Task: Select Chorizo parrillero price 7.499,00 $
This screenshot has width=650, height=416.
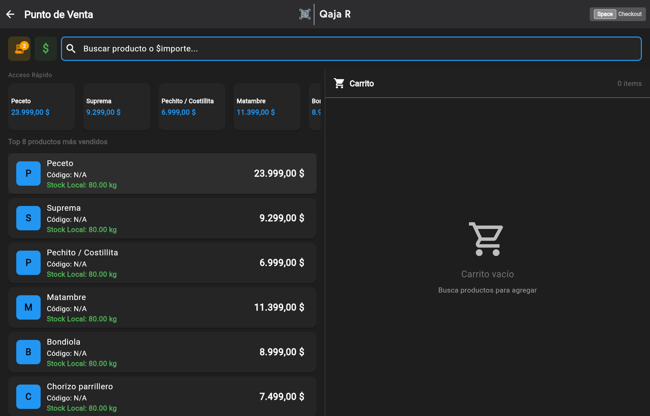Action: click(282, 397)
